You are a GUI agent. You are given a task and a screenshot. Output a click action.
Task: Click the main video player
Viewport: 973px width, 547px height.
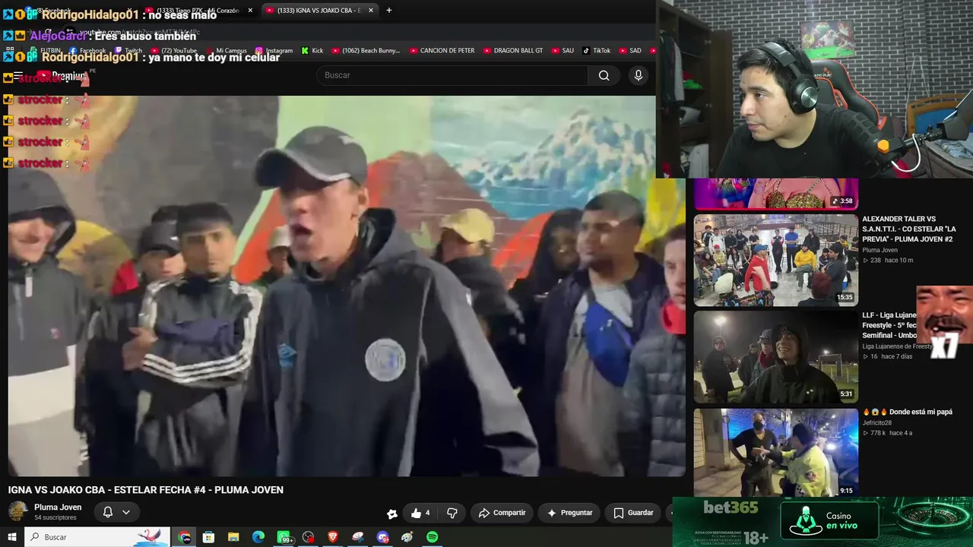[347, 286]
